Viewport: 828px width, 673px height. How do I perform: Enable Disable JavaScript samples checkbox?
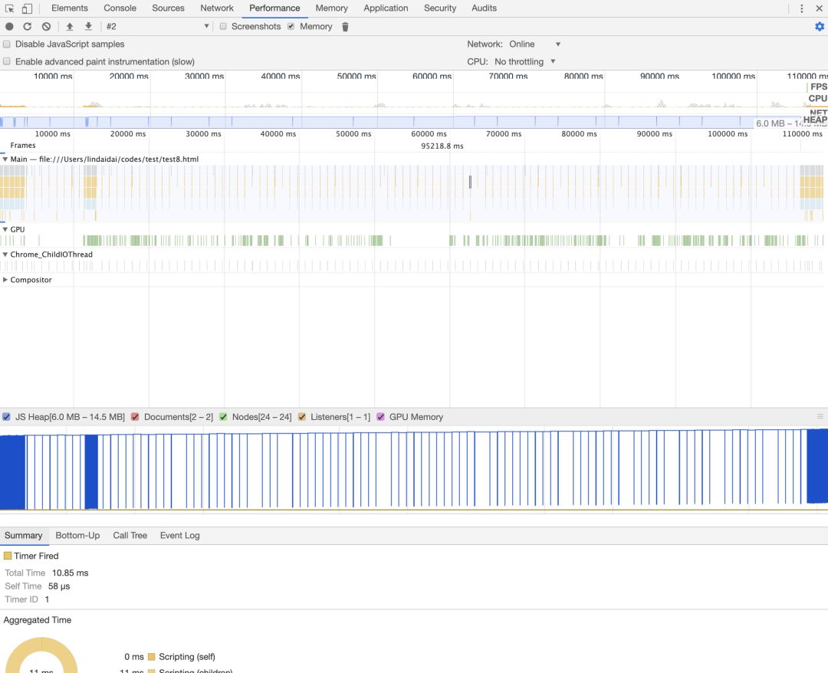point(7,44)
